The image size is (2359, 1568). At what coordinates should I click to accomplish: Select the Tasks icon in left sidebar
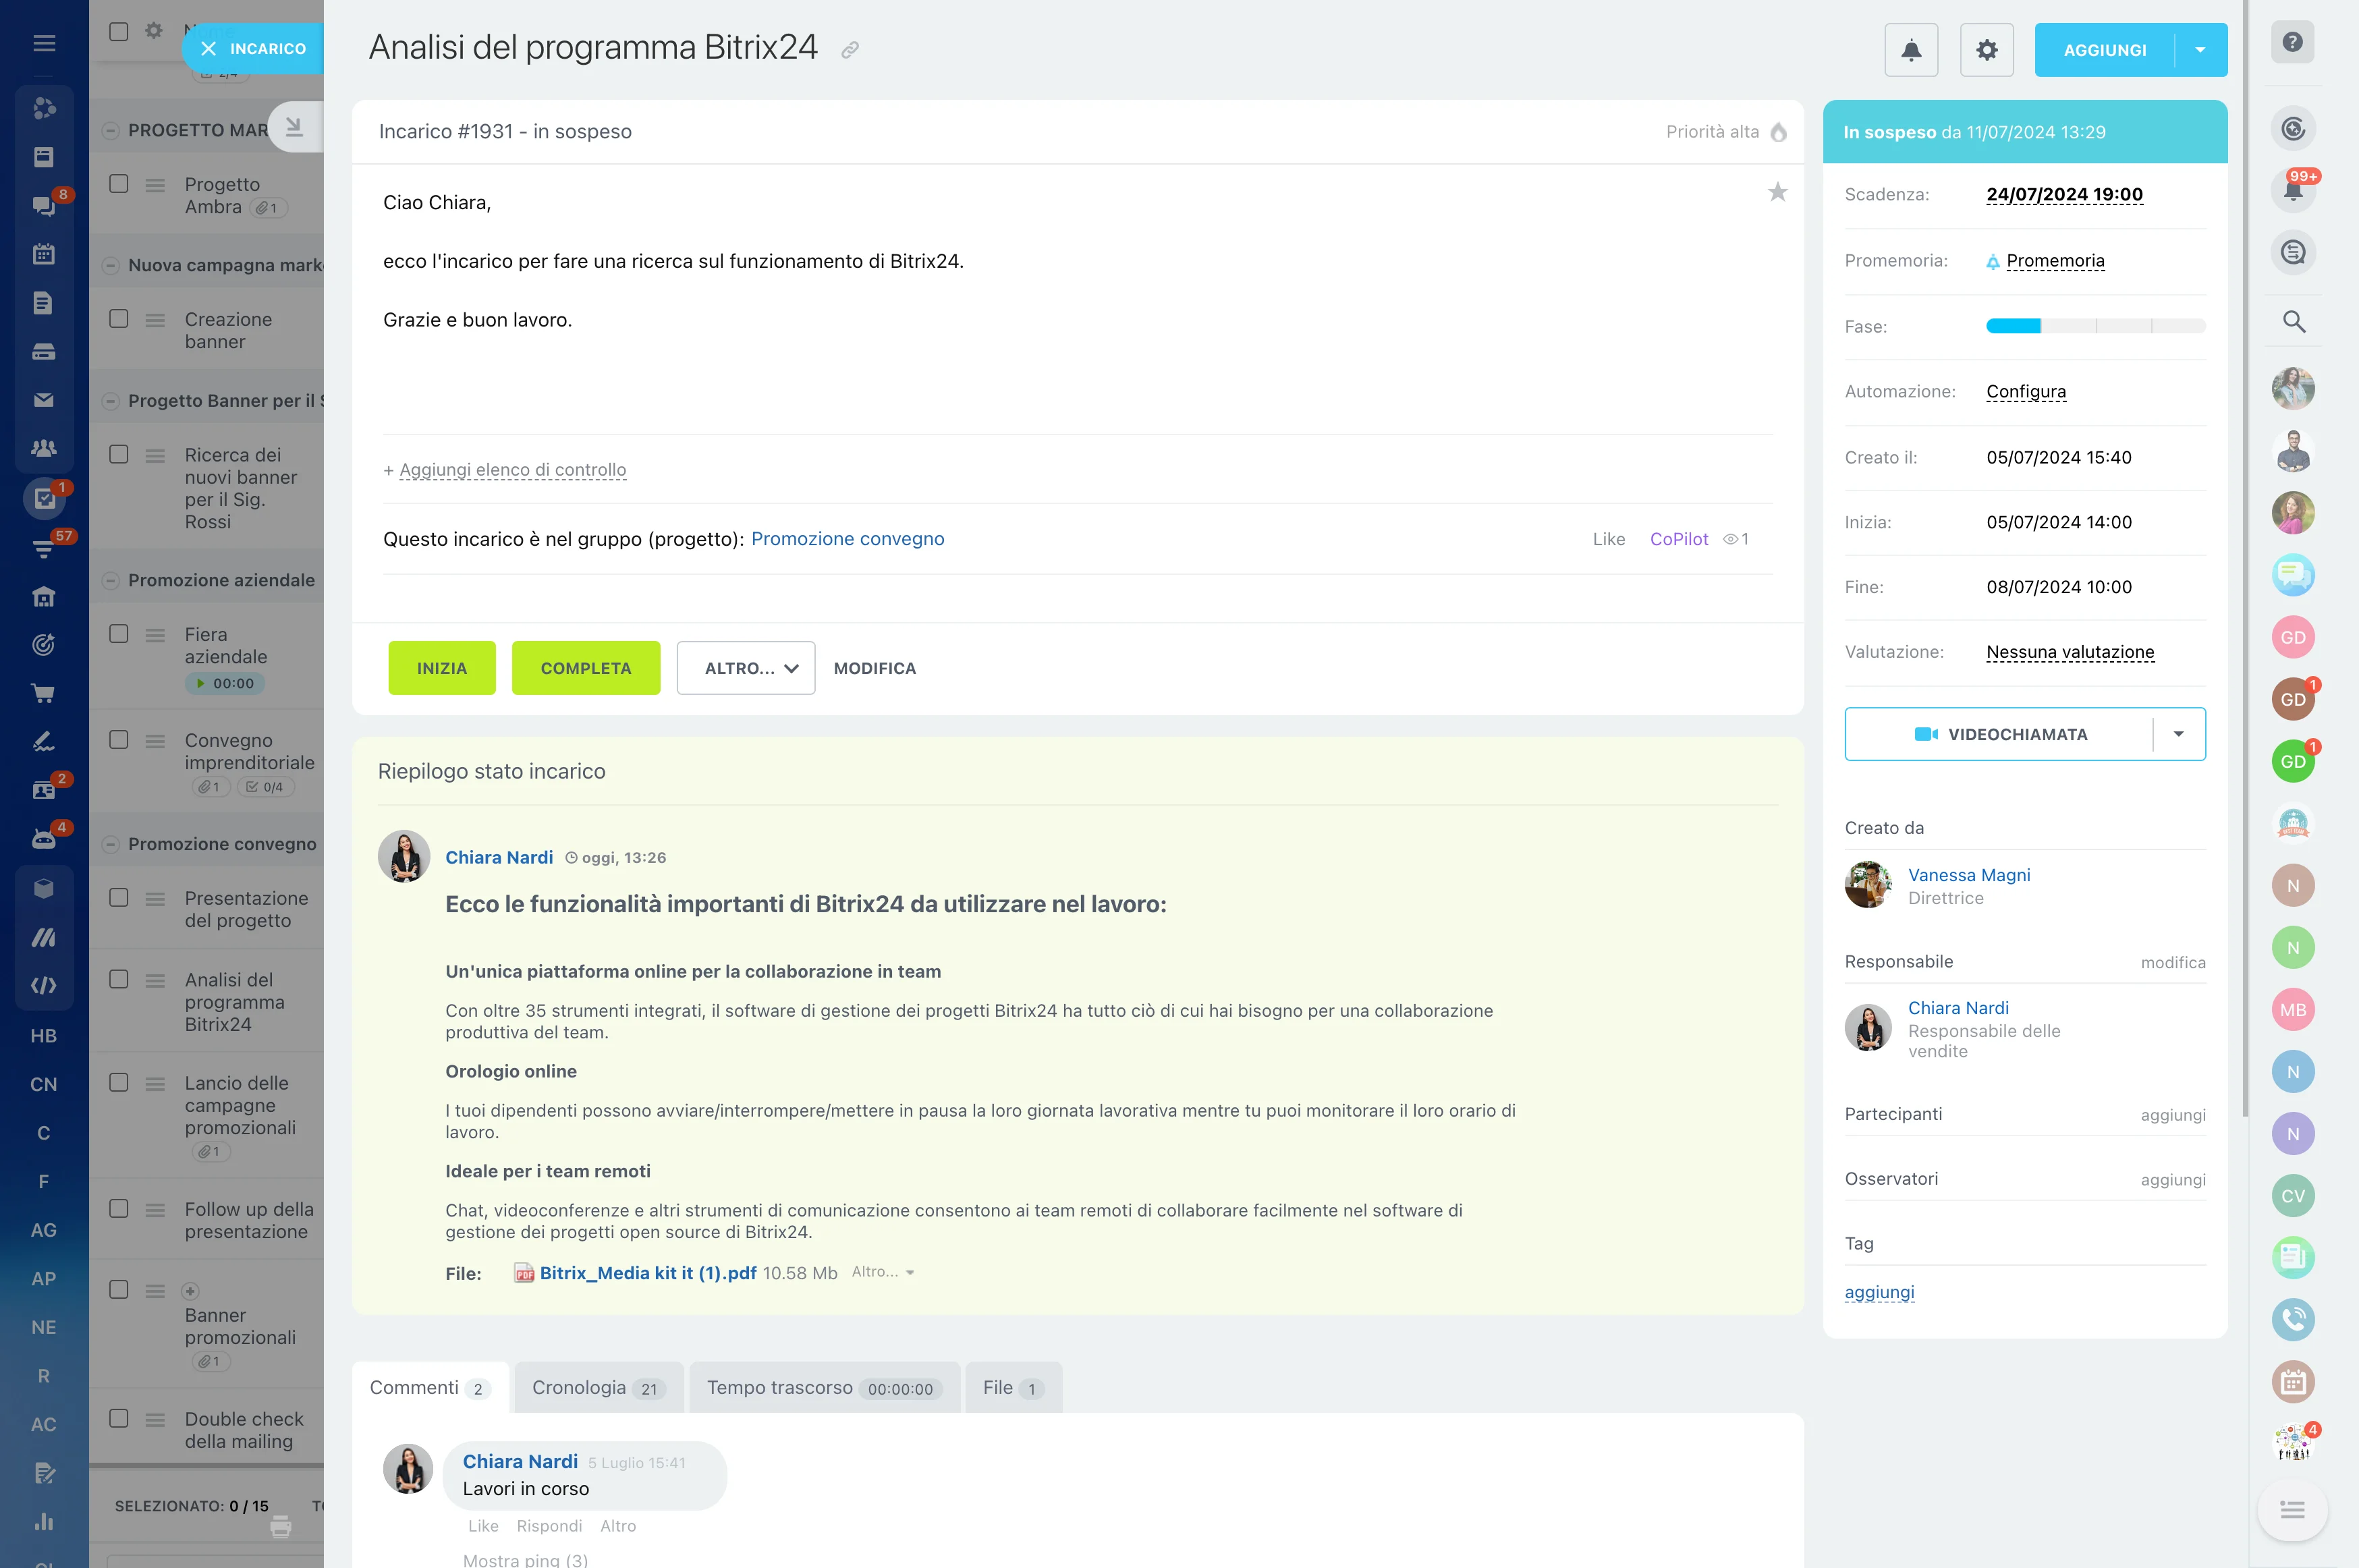(44, 499)
